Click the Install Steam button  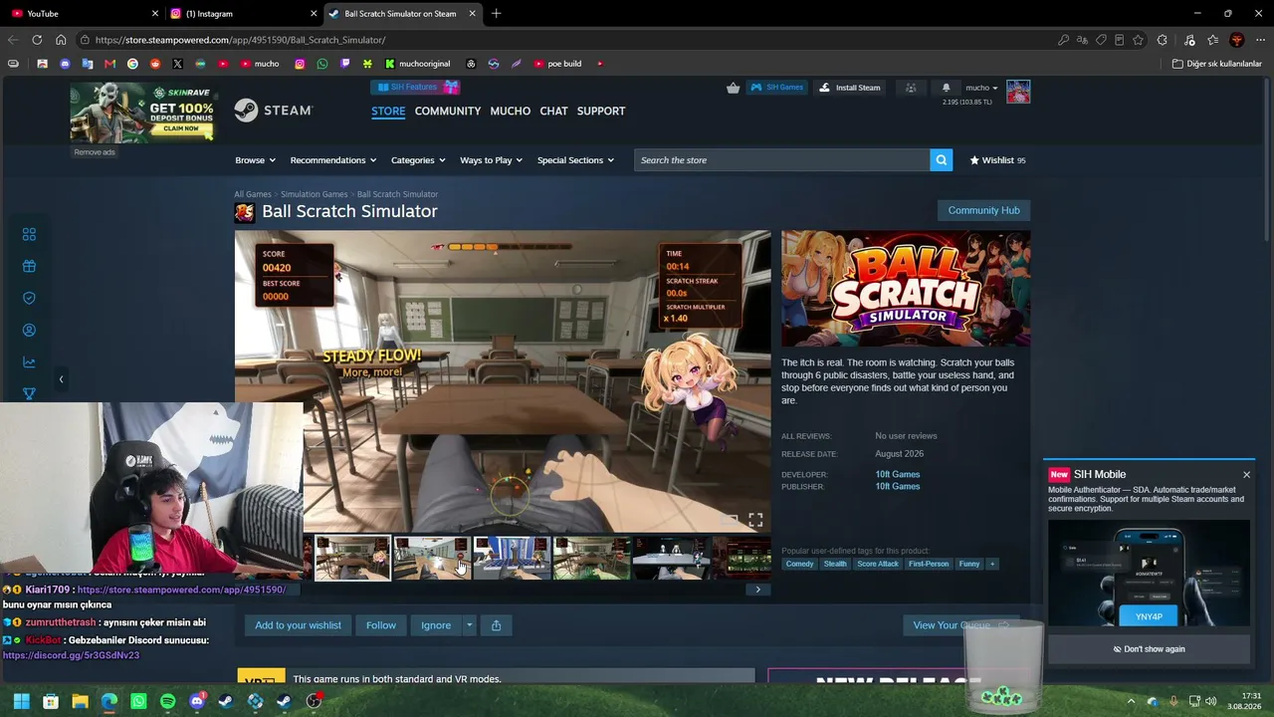pyautogui.click(x=849, y=88)
